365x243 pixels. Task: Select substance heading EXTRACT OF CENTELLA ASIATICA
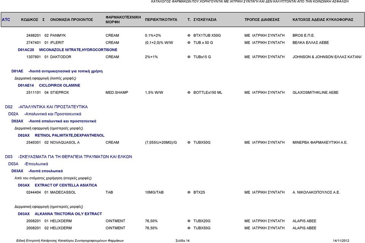[x=66, y=185]
